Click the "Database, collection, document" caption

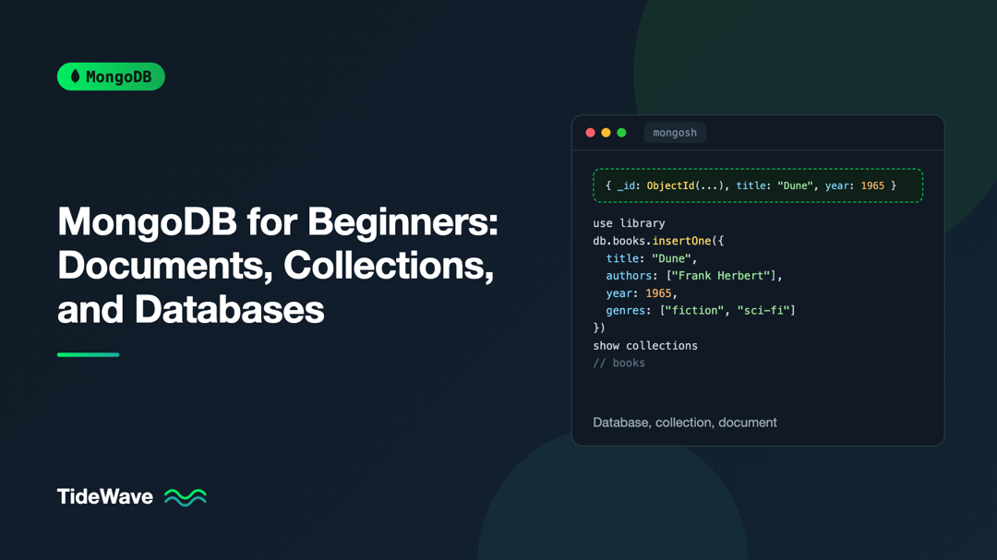(685, 423)
